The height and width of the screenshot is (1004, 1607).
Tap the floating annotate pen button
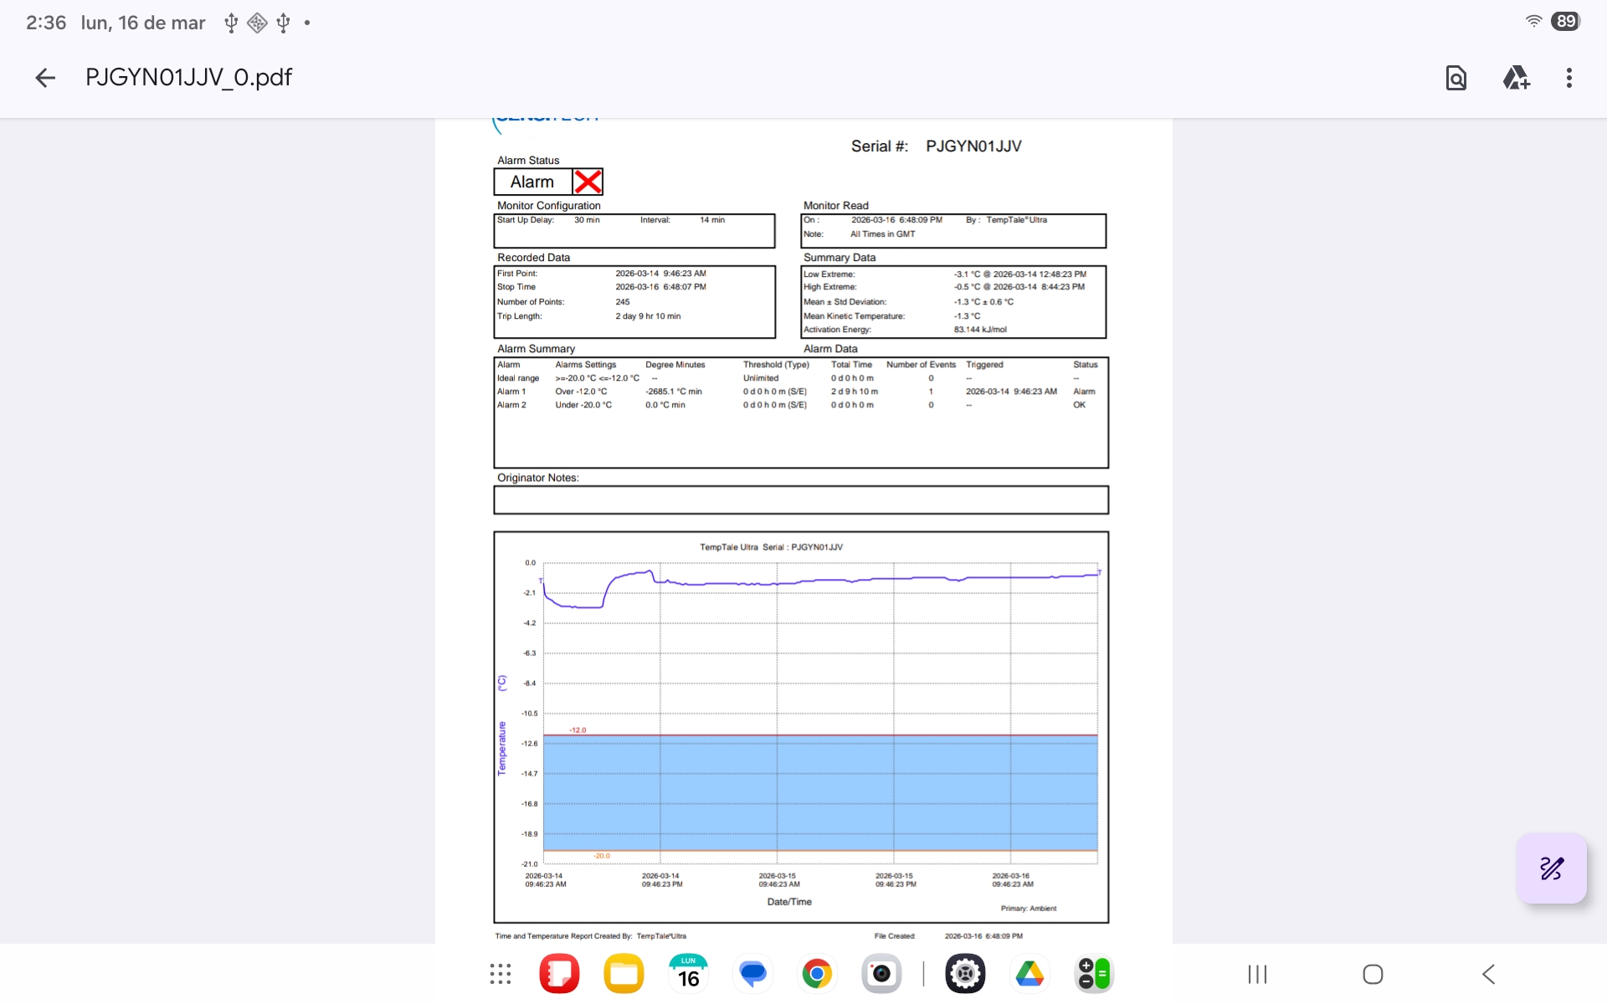(1551, 868)
